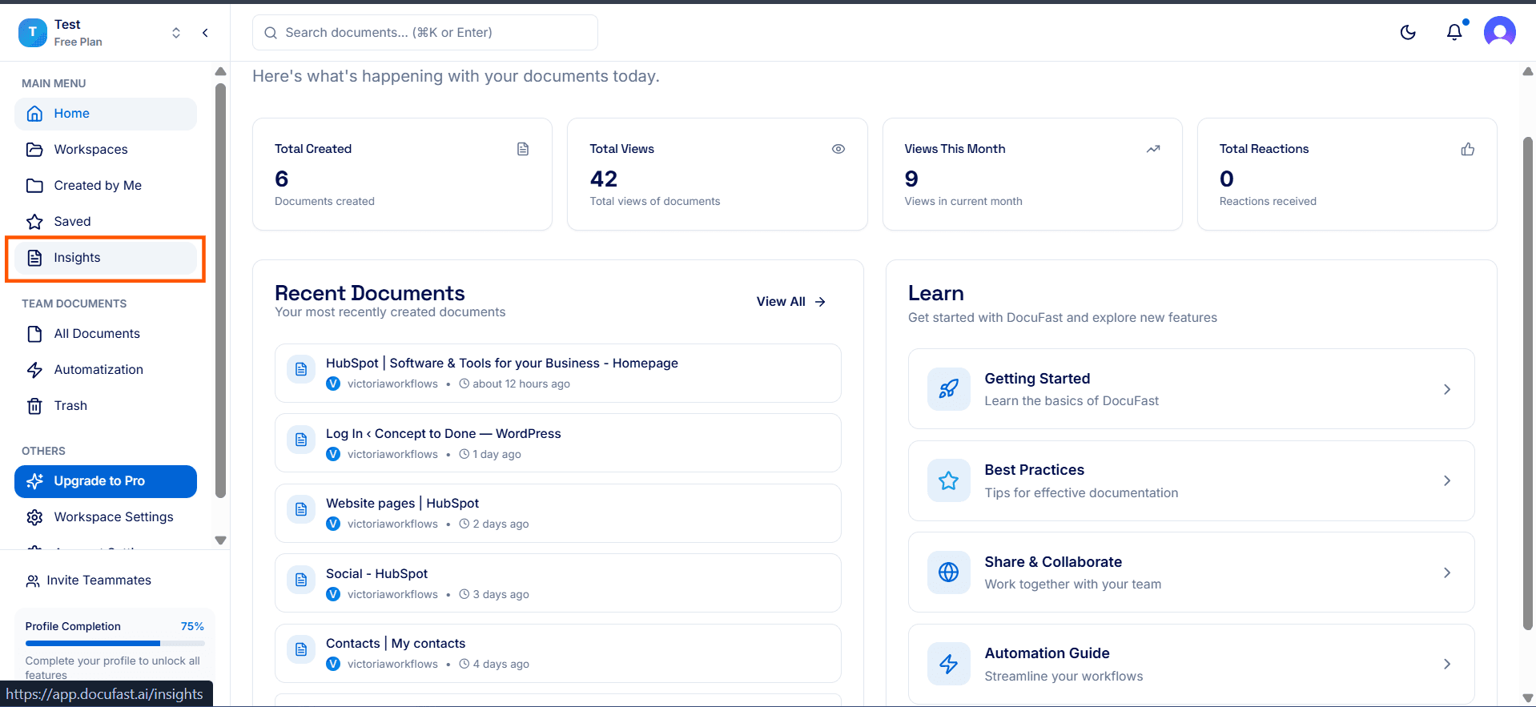This screenshot has width=1536, height=707.
Task: Toggle dark mode with the moon icon
Action: point(1408,32)
